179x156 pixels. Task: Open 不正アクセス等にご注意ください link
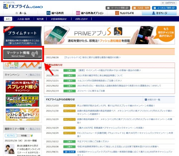[93, 141]
